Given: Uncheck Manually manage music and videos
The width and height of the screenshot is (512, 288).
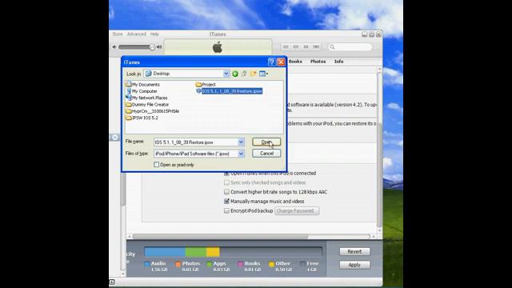Looking at the screenshot, I should tap(226, 201).
